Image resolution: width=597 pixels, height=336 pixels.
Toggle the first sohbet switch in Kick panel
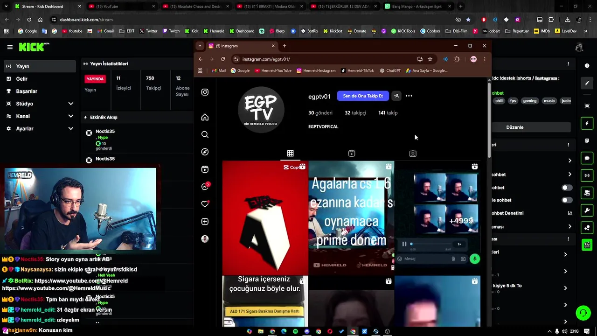567,188
